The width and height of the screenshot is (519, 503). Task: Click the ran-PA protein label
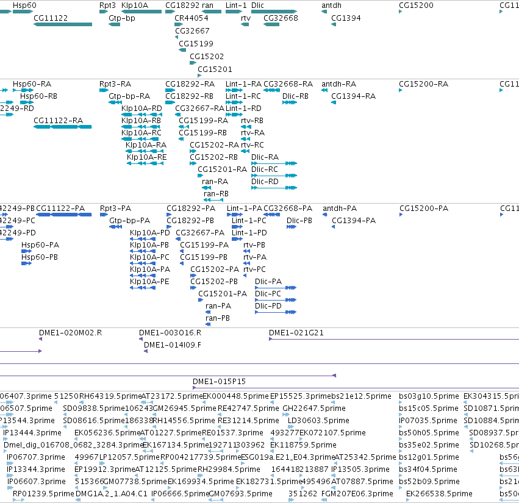(x=218, y=306)
